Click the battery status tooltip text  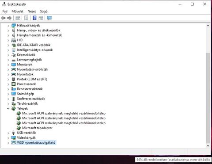click(173, 160)
